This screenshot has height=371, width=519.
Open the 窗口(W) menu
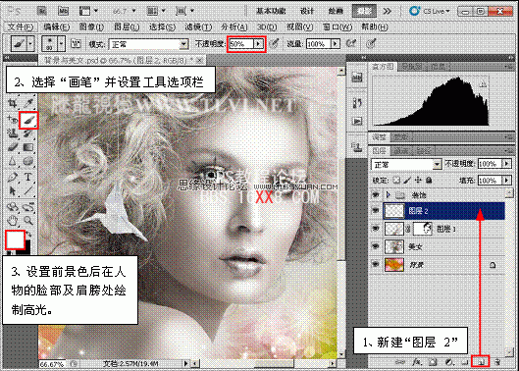337,26
